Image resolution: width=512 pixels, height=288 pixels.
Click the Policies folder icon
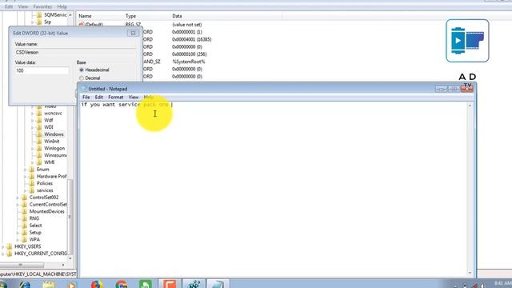pyautogui.click(x=32, y=183)
